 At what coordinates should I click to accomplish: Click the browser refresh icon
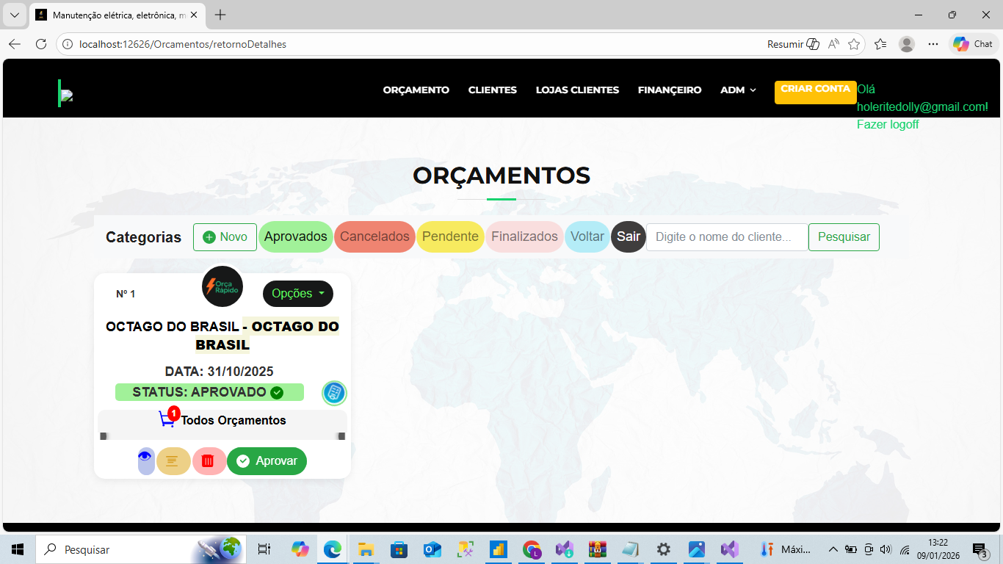tap(41, 44)
